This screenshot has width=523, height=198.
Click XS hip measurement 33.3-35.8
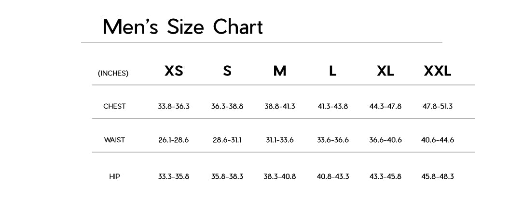pos(174,176)
